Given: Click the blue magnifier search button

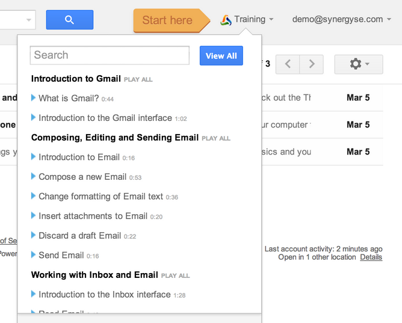Looking at the screenshot, I should [x=69, y=20].
